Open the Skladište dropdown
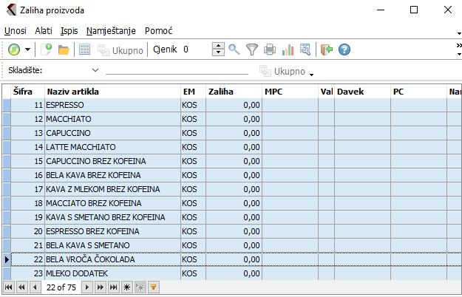The width and height of the screenshot is (462, 297). tap(95, 70)
